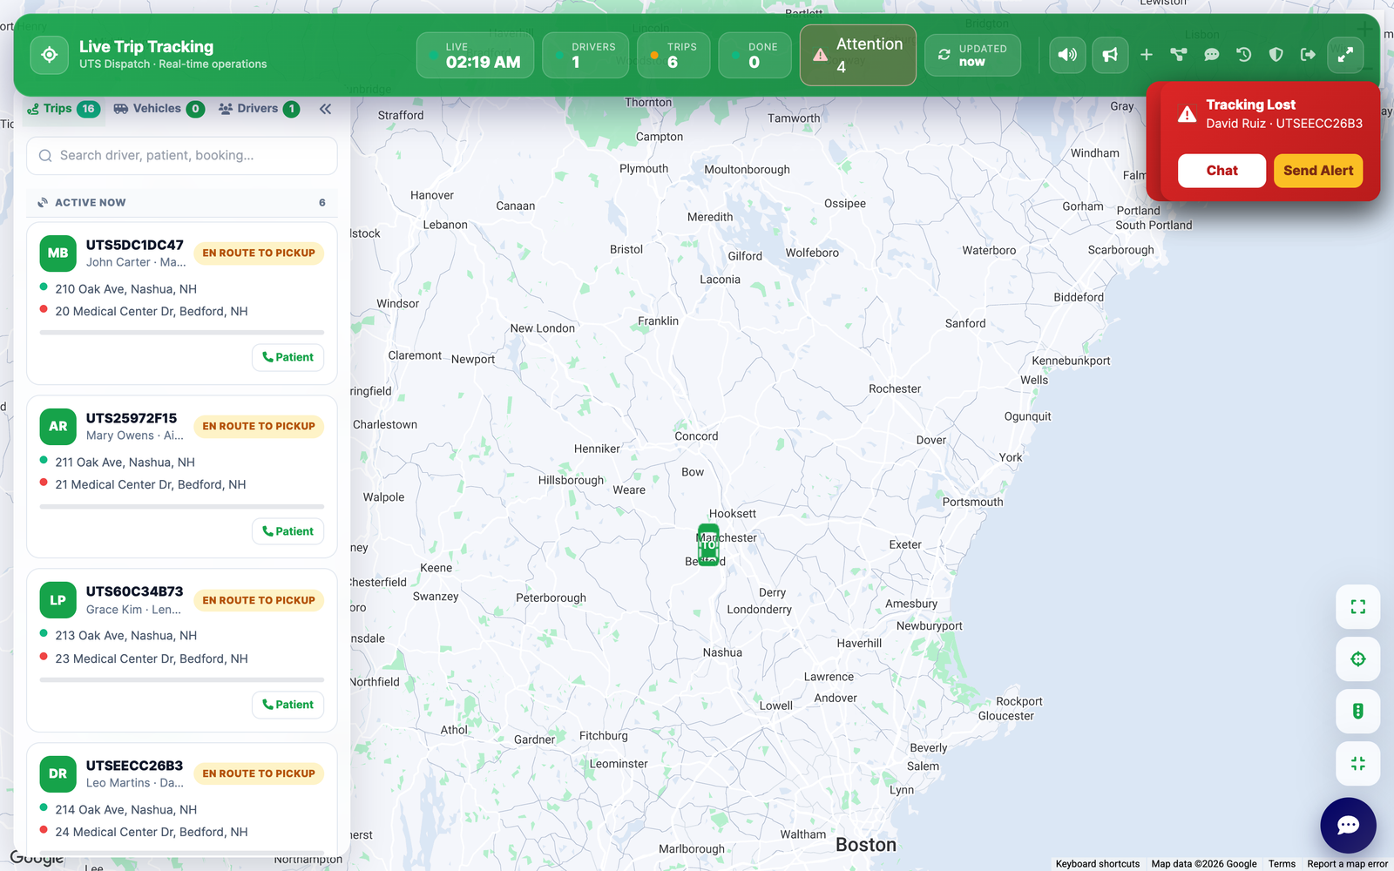1394x871 pixels.
Task: Click MB avatar on UTS5DC1DC47 card
Action: click(x=58, y=253)
